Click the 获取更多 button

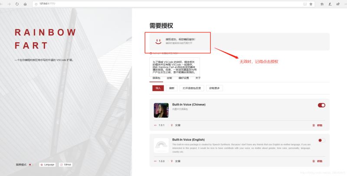[215, 88]
